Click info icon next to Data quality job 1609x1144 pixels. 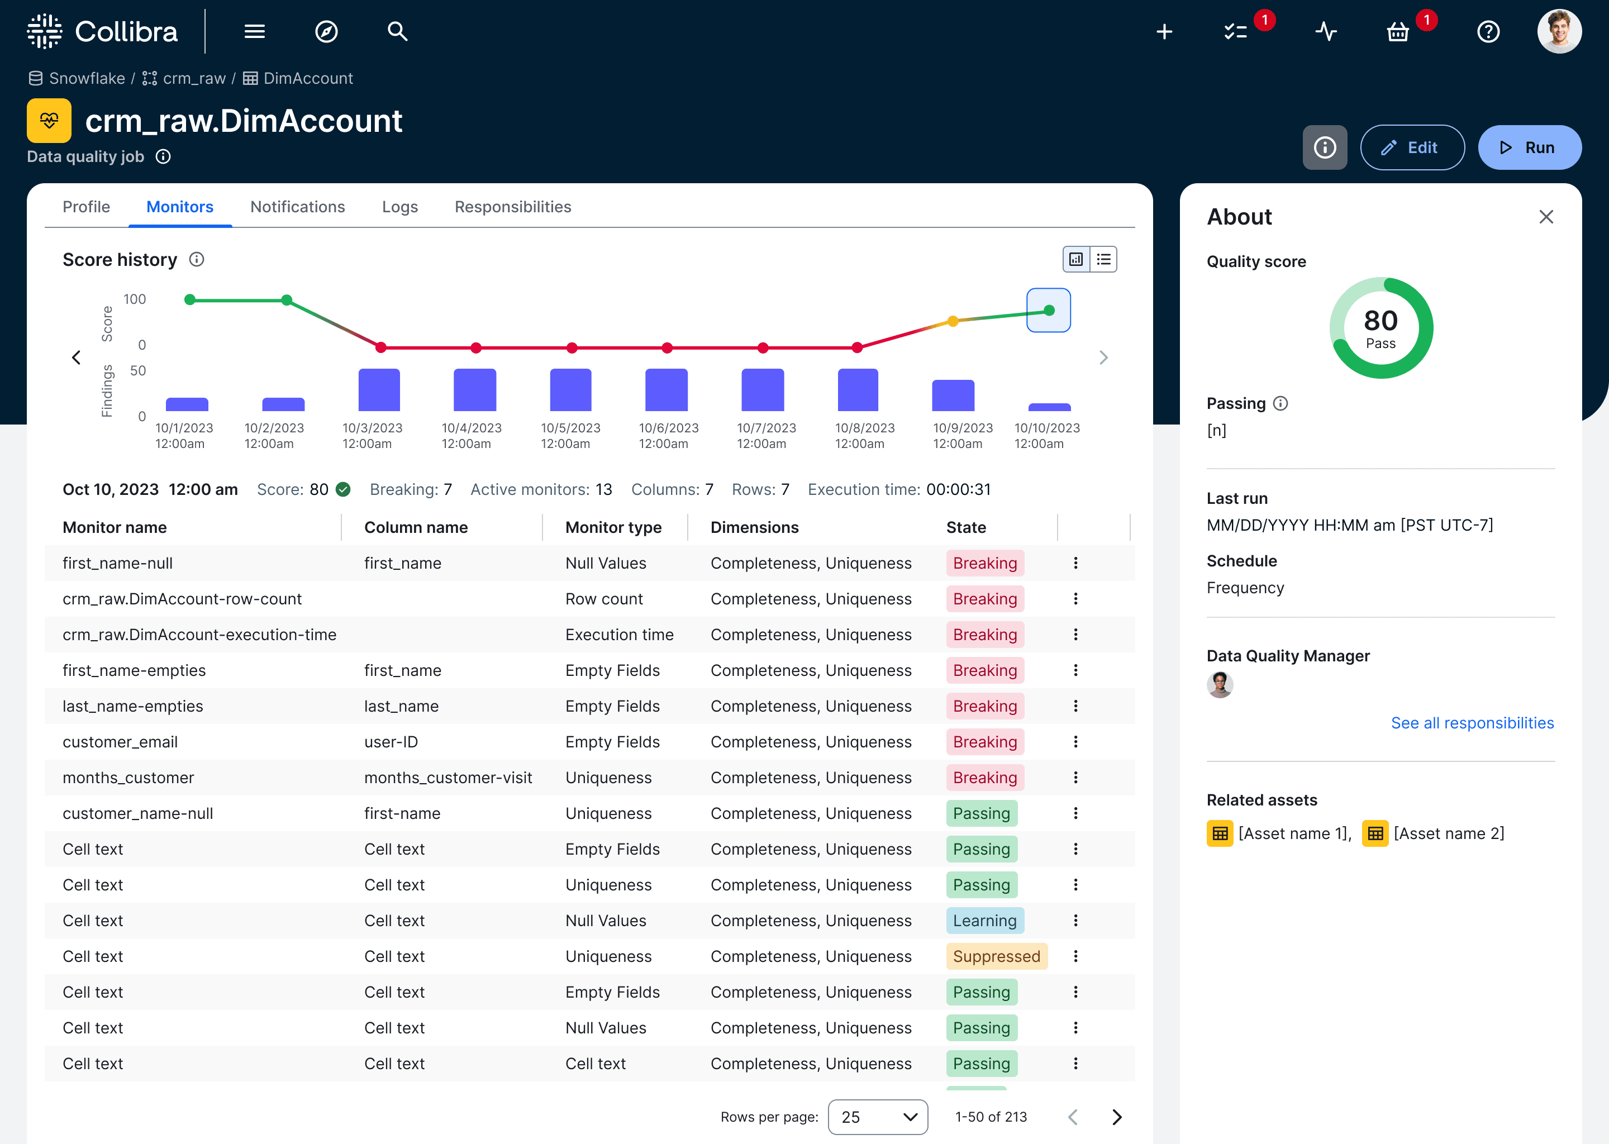tap(163, 156)
